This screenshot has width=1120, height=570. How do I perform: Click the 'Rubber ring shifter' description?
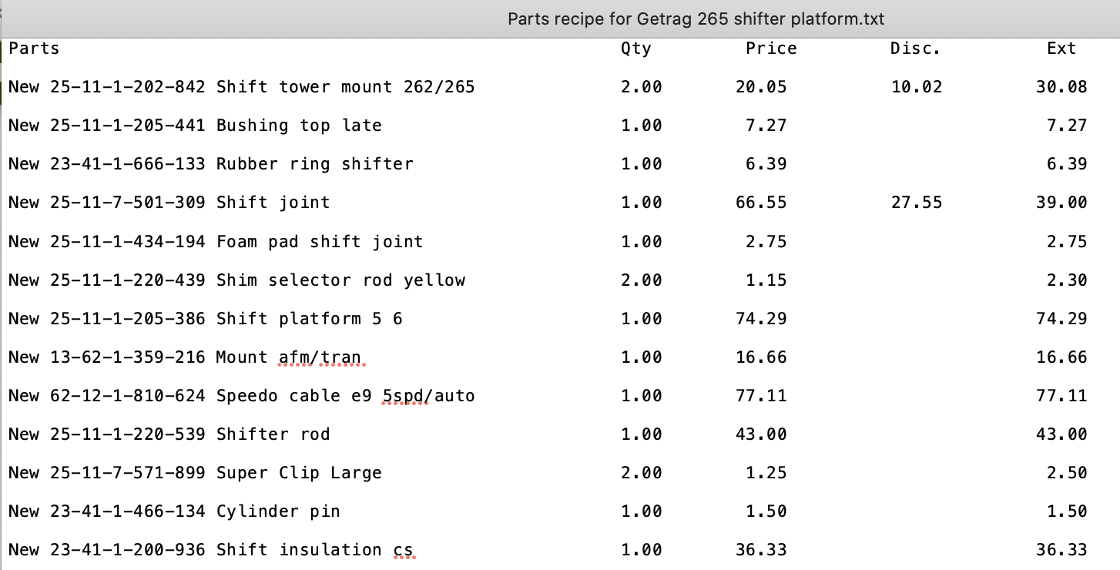point(314,164)
